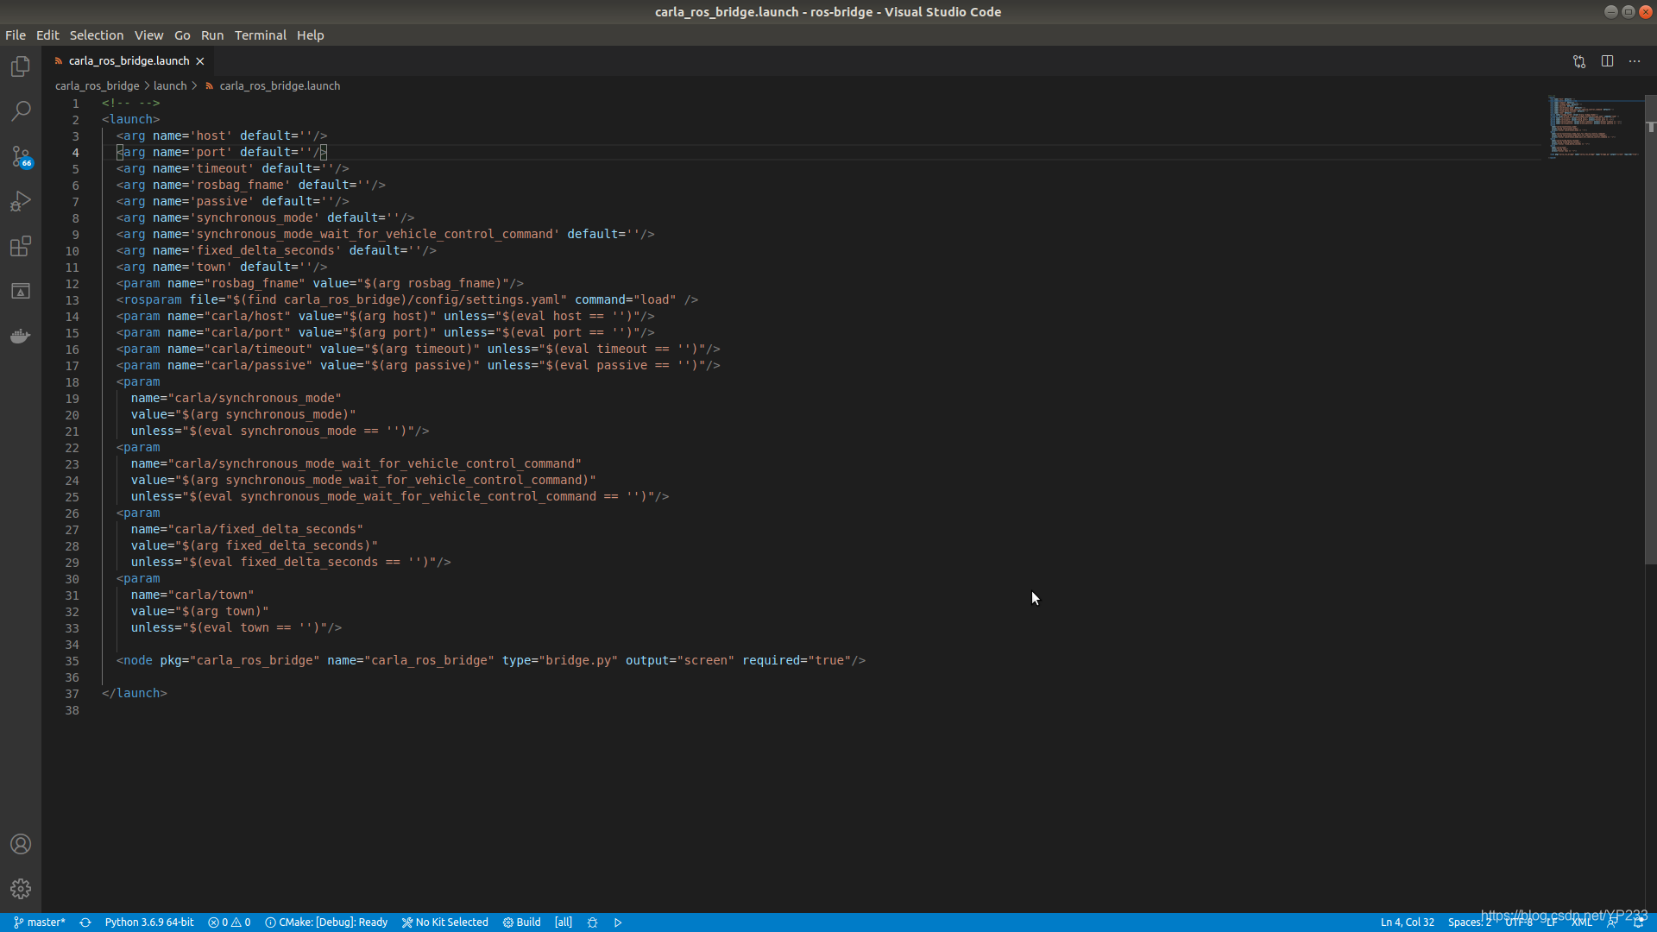Click line number 18 in gutter

tap(72, 382)
